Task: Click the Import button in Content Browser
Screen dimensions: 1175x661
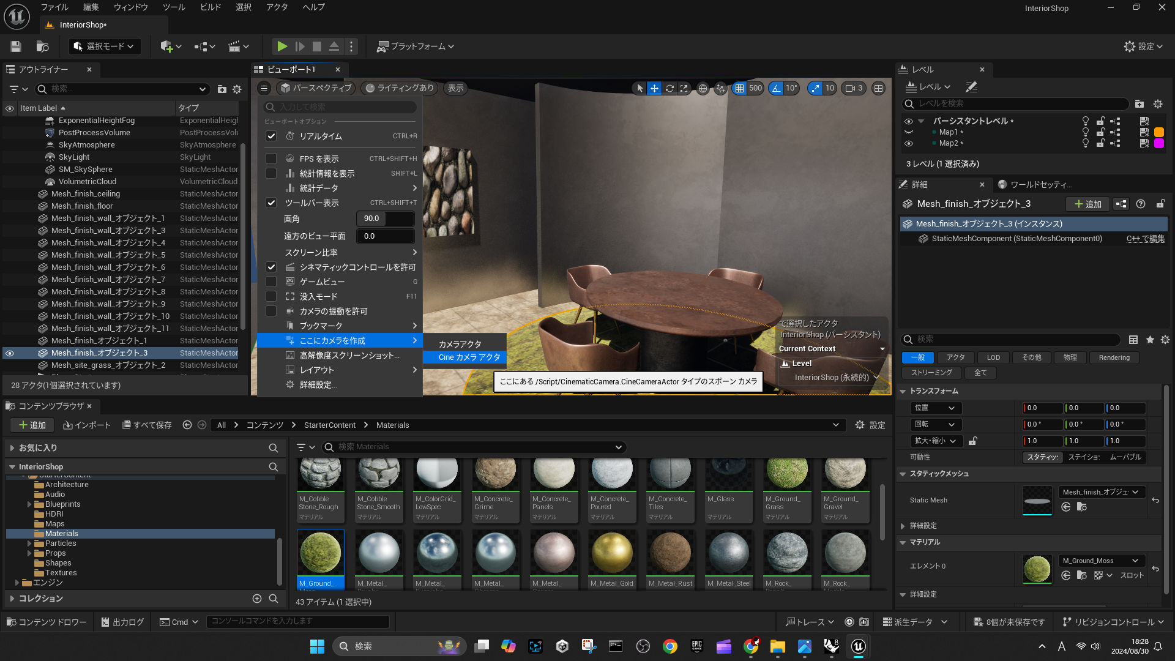Action: pyautogui.click(x=87, y=425)
